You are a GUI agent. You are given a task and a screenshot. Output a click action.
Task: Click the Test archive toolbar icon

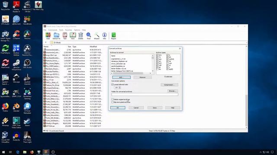[65, 36]
